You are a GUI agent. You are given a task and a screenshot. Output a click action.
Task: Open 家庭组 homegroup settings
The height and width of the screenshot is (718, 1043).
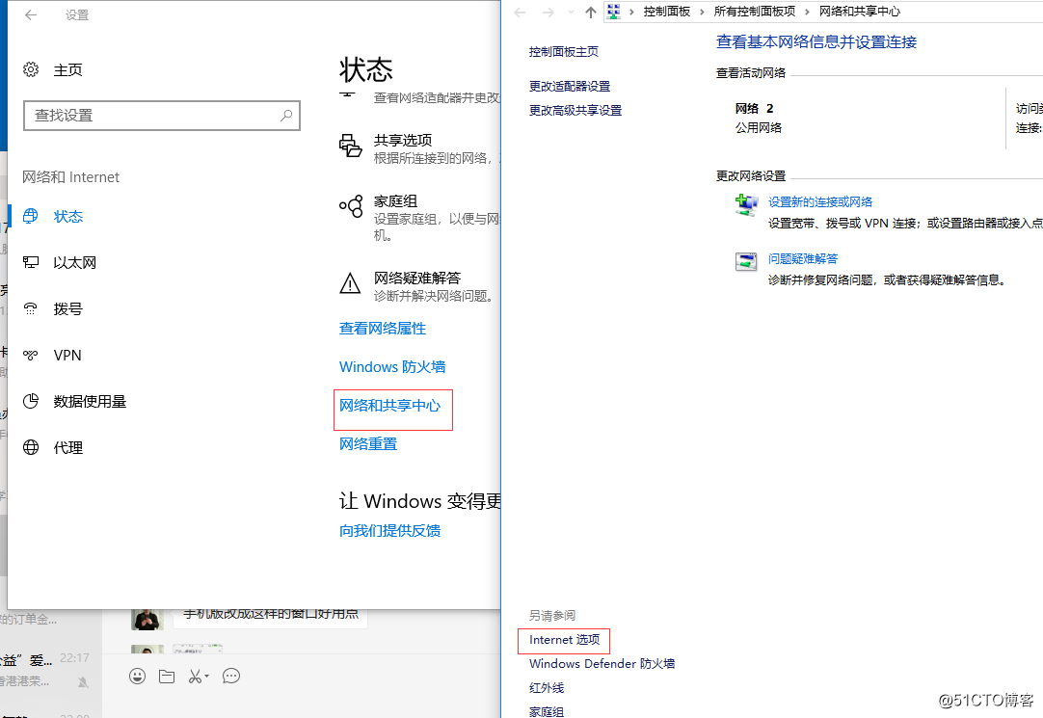coord(395,200)
